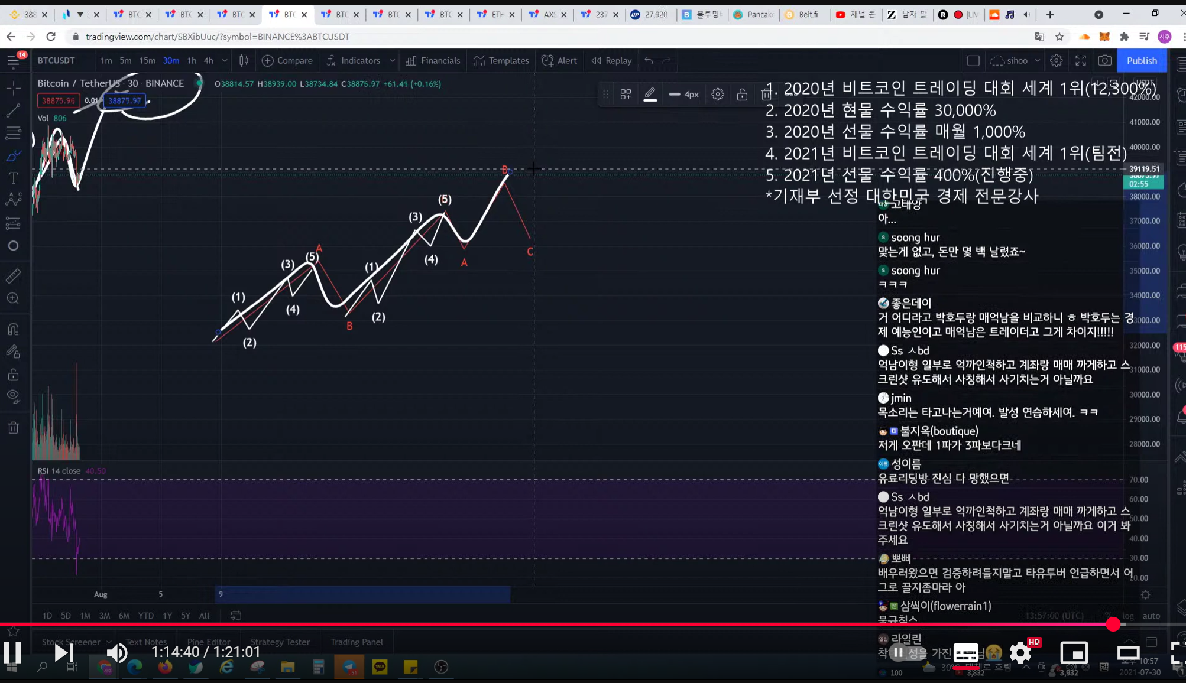Screen dimensions: 1186x683
Task: Open the Indicators dialog
Action: 354,60
